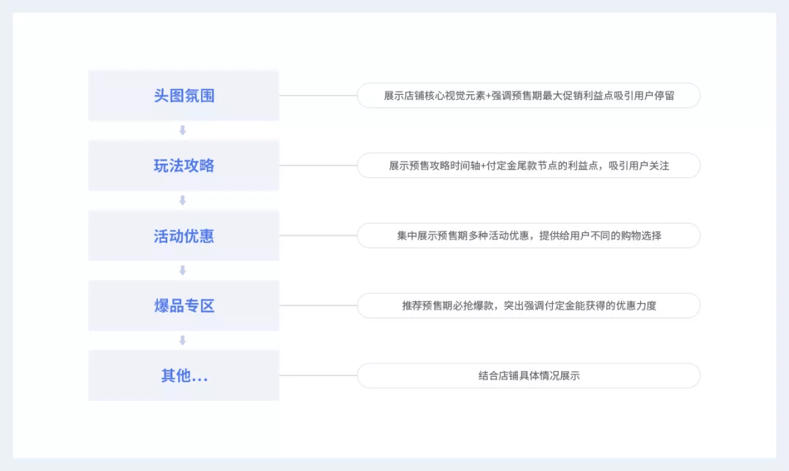Image resolution: width=789 pixels, height=471 pixels.
Task: Click the arrow below 玩法攻略
Action: point(183,200)
